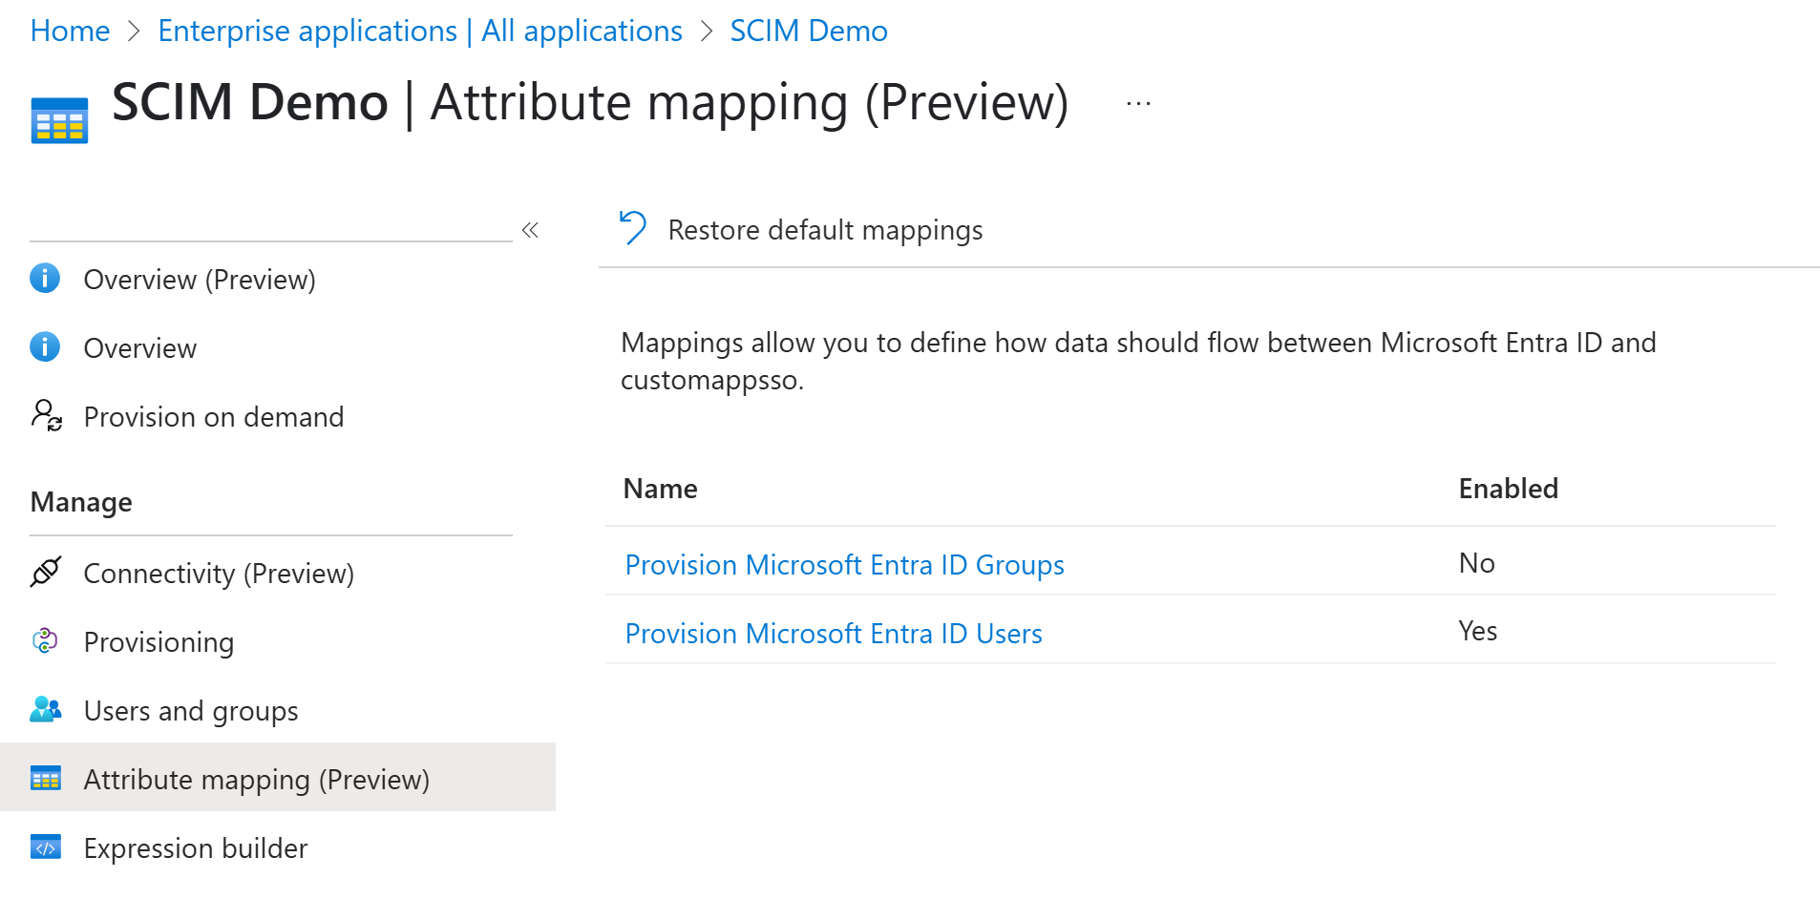The height and width of the screenshot is (899, 1820).
Task: Open Provision Microsoft Entra ID Groups mapping
Action: click(x=844, y=565)
